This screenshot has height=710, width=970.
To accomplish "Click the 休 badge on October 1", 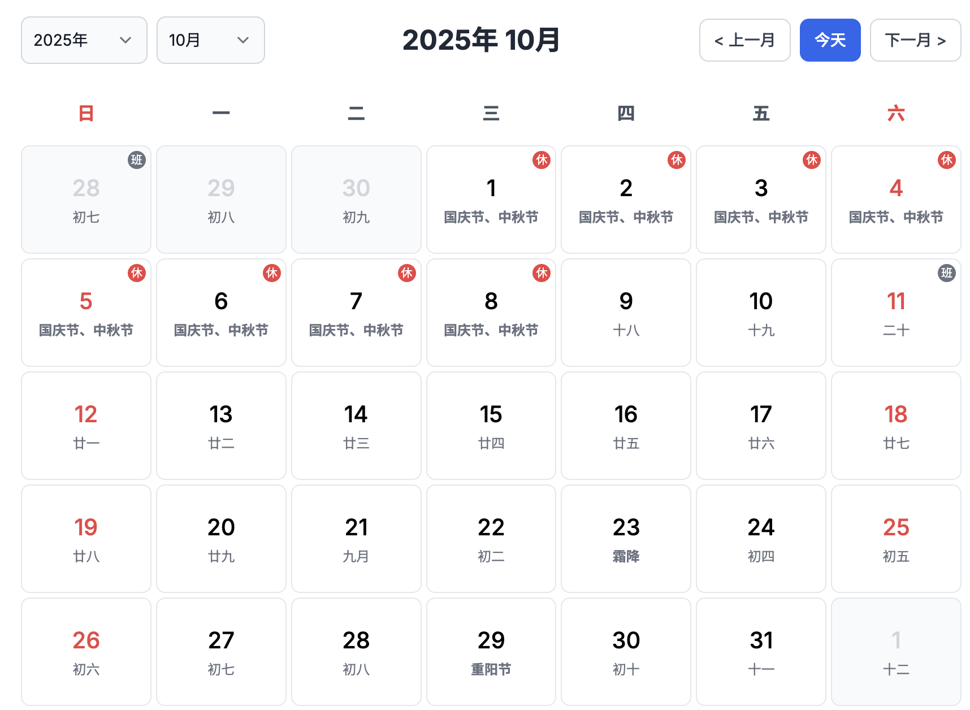I will pyautogui.click(x=542, y=161).
